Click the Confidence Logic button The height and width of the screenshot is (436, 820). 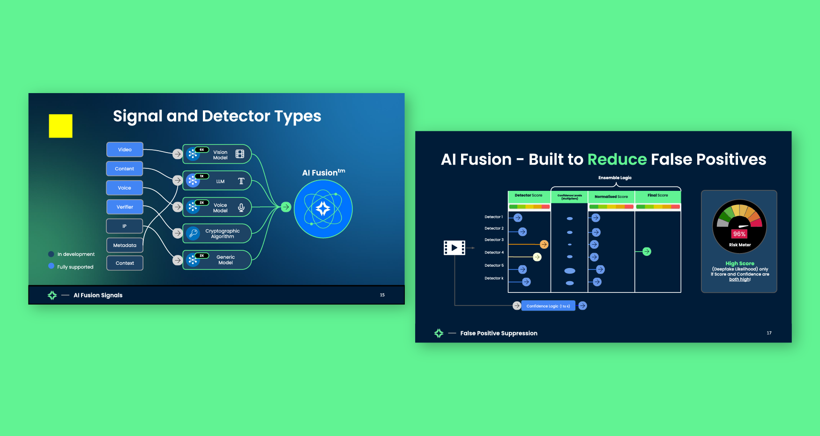click(x=548, y=306)
